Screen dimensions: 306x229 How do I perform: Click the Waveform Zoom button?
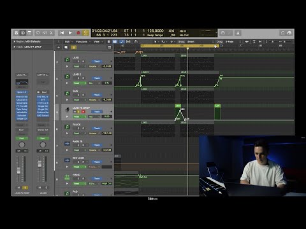tap(247, 41)
